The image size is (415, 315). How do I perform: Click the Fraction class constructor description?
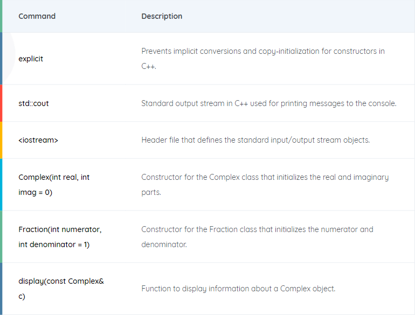pos(257,237)
